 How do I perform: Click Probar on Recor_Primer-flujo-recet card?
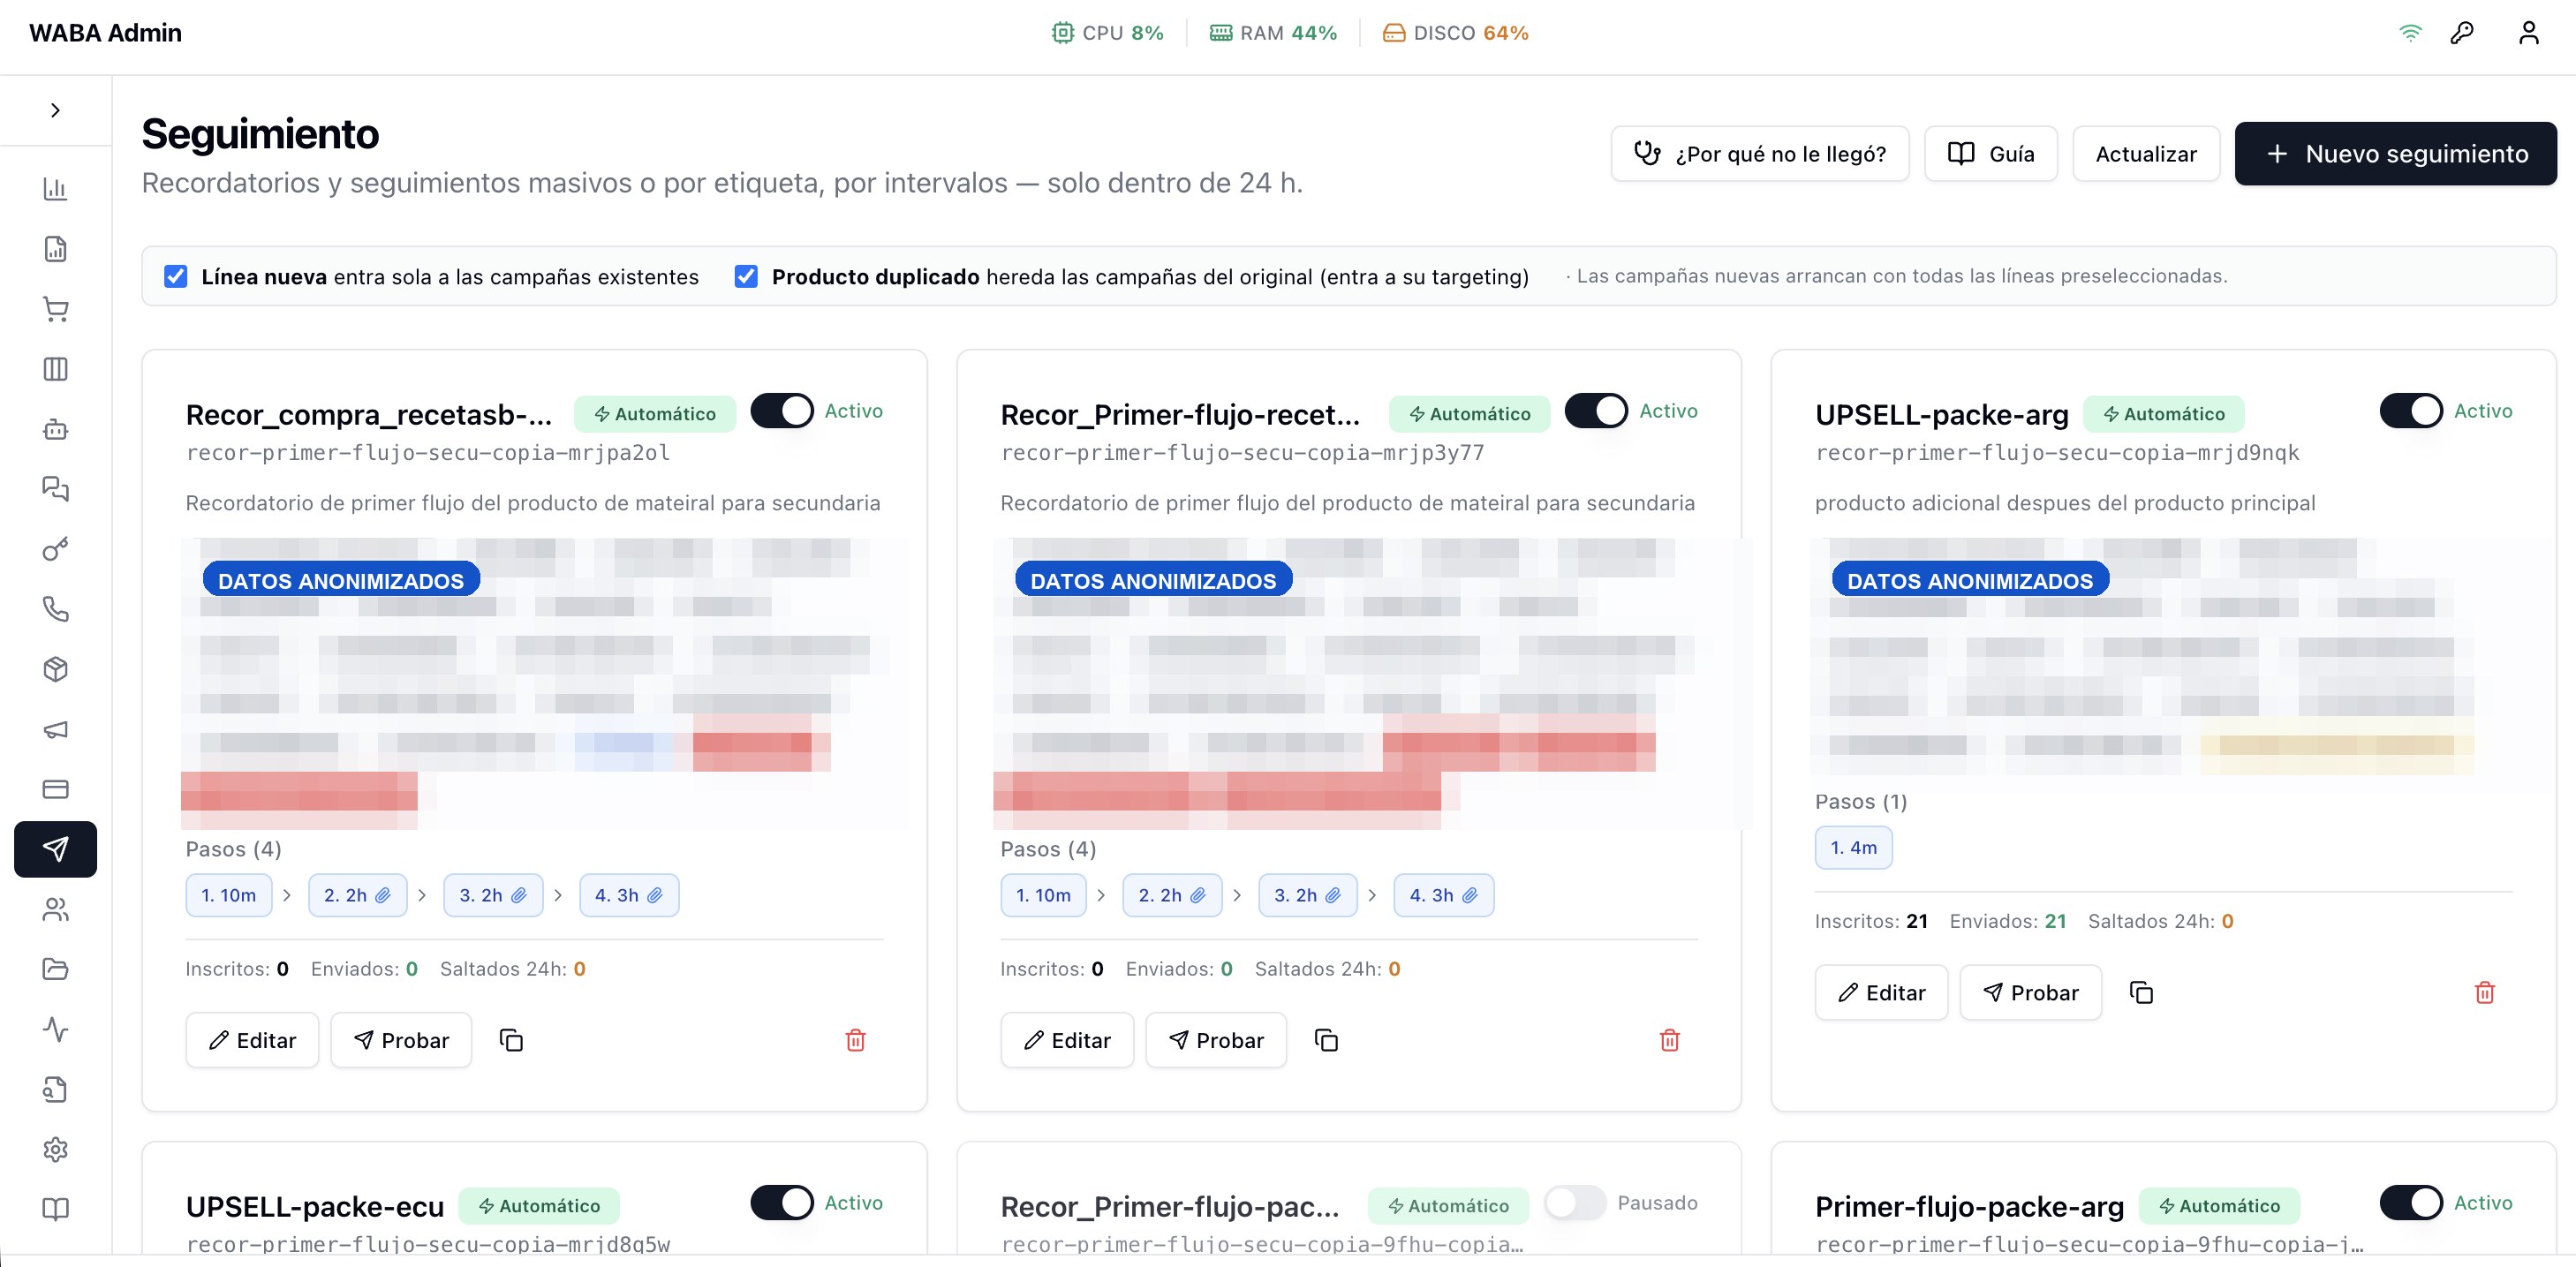(x=1216, y=1040)
